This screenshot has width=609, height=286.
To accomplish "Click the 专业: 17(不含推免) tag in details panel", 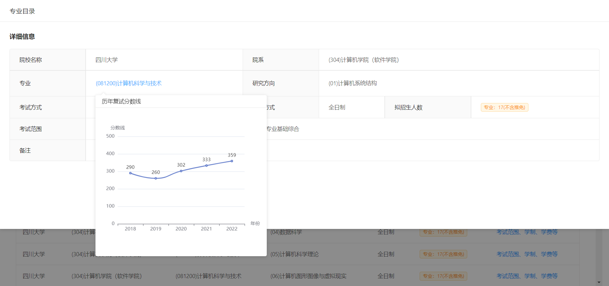I will pos(504,107).
